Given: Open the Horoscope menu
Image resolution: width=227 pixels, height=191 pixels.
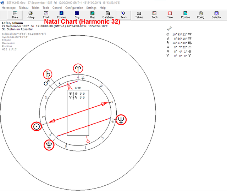Looking at the screenshot, I should (9, 8).
